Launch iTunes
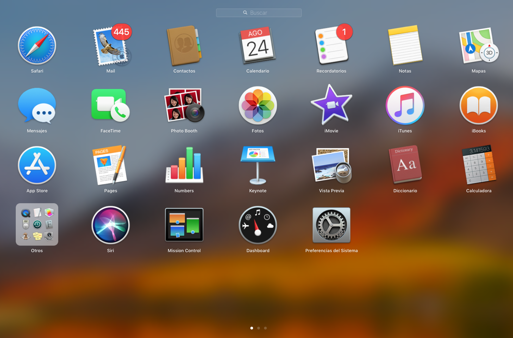 (x=405, y=105)
